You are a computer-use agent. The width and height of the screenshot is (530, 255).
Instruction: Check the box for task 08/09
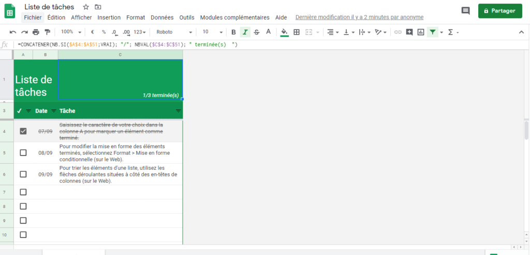click(23, 153)
